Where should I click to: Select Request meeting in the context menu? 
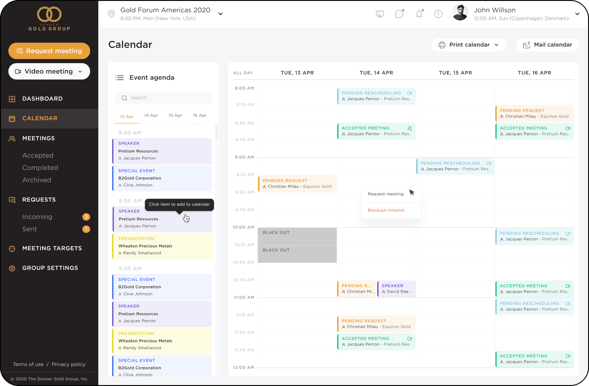[386, 194]
